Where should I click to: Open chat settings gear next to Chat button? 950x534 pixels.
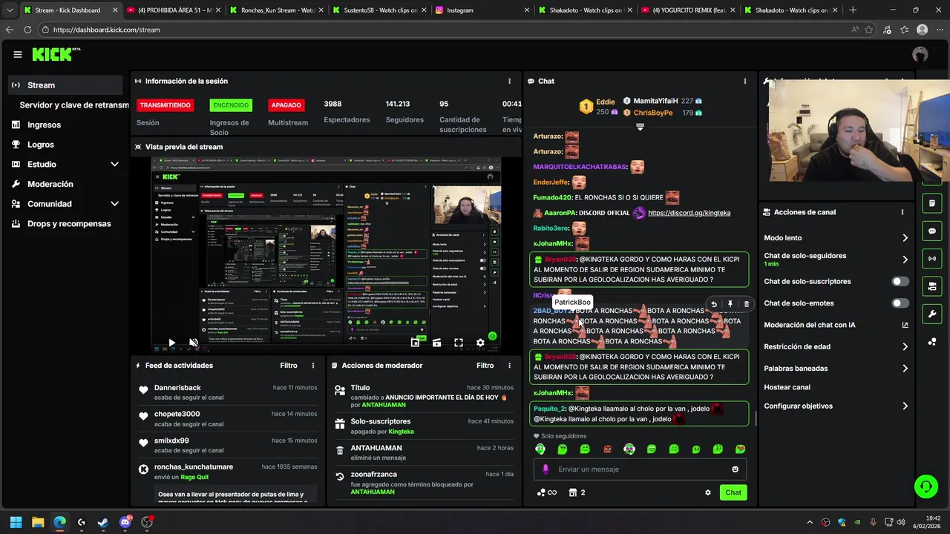pyautogui.click(x=708, y=492)
